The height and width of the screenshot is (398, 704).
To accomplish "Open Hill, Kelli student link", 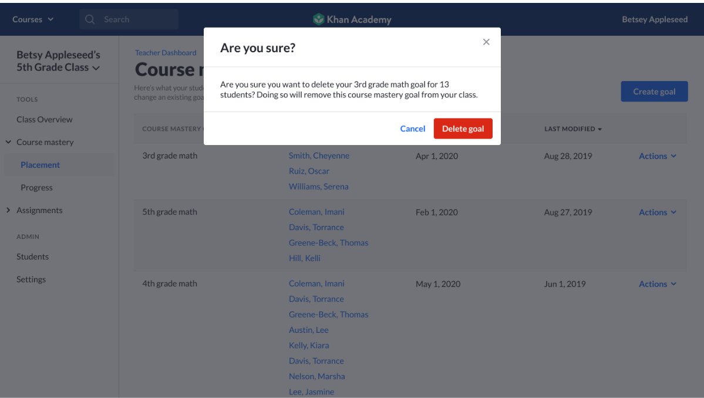I will click(304, 258).
